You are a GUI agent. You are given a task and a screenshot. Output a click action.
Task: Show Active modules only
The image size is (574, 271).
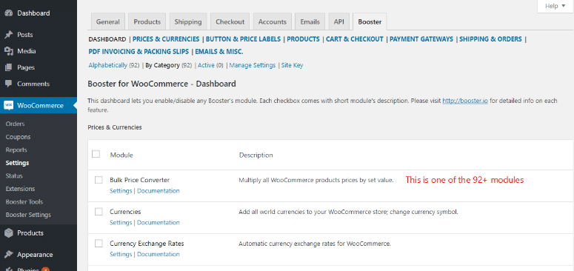click(x=206, y=65)
